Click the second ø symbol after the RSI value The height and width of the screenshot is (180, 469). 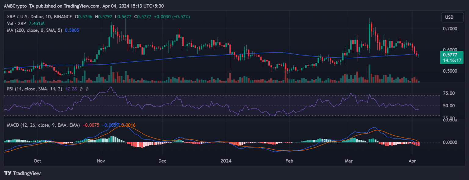[x=87, y=89]
